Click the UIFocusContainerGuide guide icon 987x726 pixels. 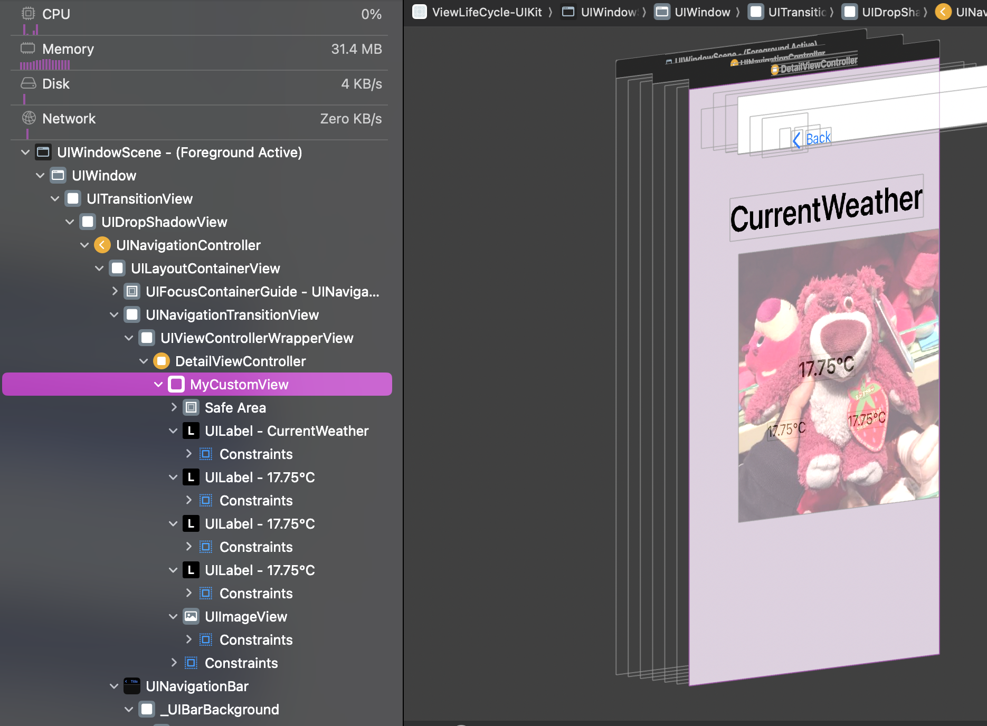132,292
